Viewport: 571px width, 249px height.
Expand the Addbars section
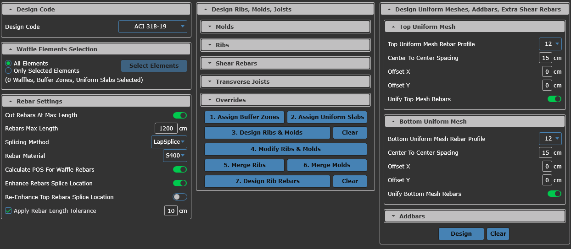tap(474, 216)
